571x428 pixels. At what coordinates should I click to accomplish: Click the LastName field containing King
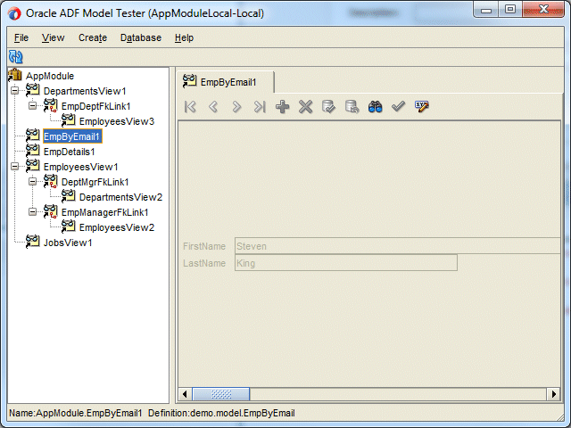pos(346,263)
